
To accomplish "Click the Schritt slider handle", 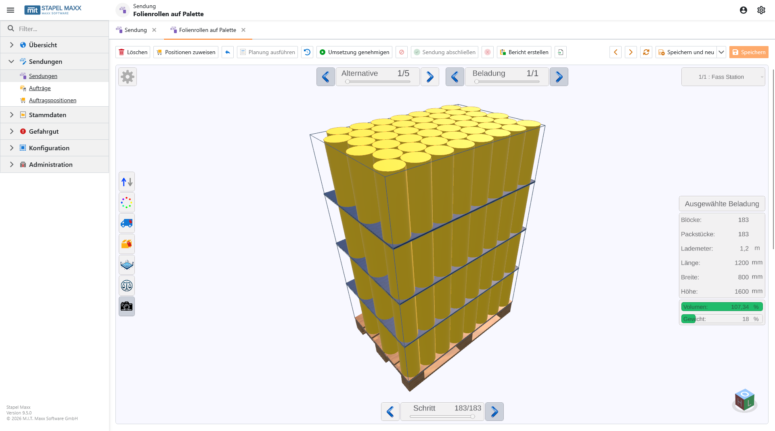I will [473, 416].
